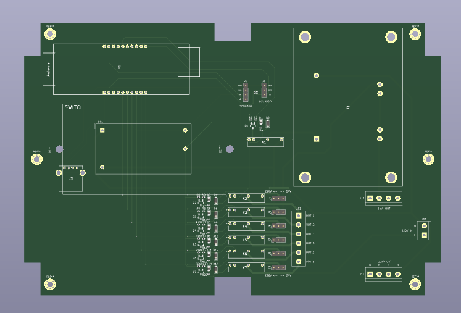Click the first square pad of J11
The height and width of the screenshot is (313, 461).
click(370, 275)
